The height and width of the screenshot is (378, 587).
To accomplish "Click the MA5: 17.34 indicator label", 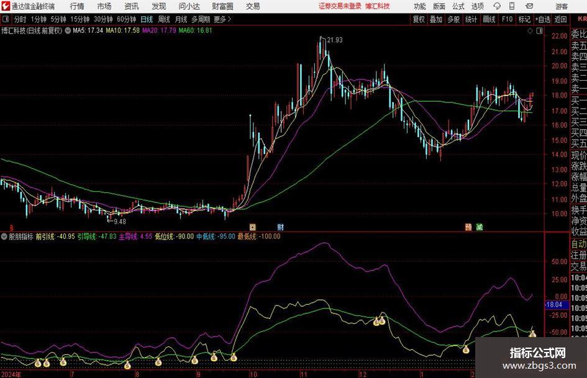I will tap(88, 30).
